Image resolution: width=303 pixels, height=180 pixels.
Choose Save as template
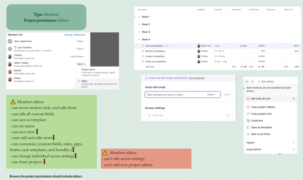click(x=271, y=127)
